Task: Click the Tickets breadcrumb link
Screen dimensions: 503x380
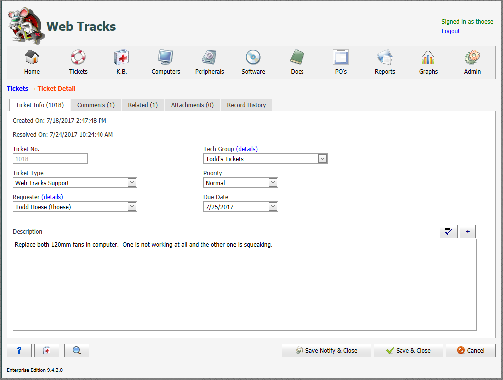Action: [17, 88]
